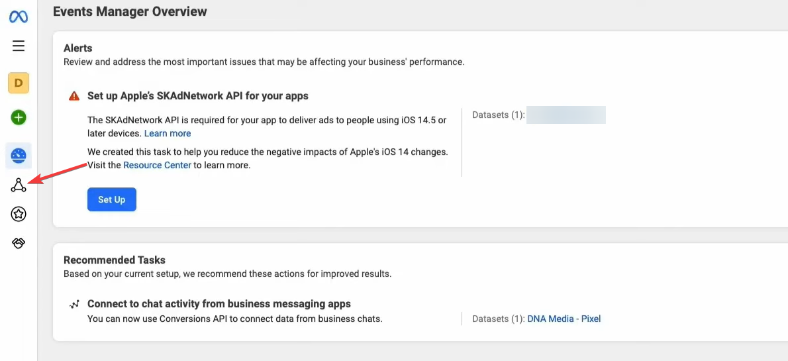Click the blurred dataset name in SKAdNetwork alert
The image size is (788, 361).
click(x=566, y=115)
